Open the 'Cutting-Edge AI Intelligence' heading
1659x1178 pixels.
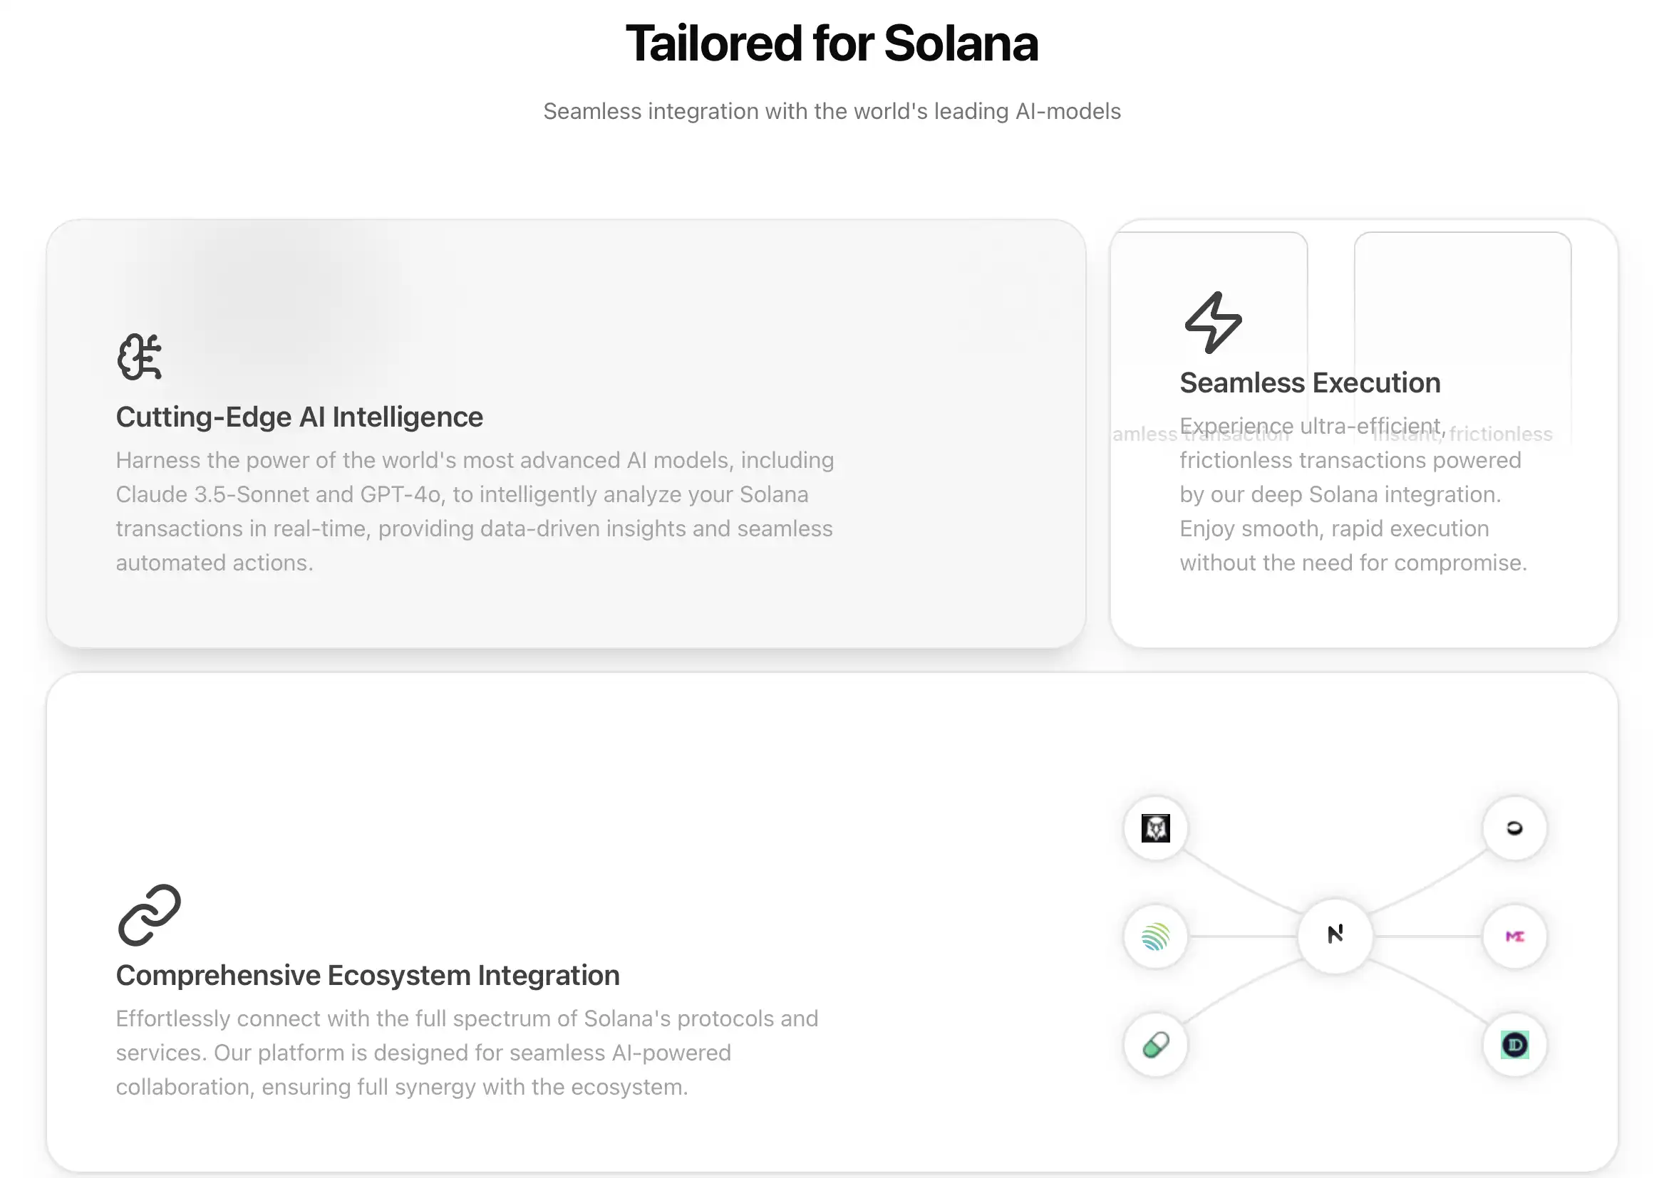pyautogui.click(x=299, y=417)
